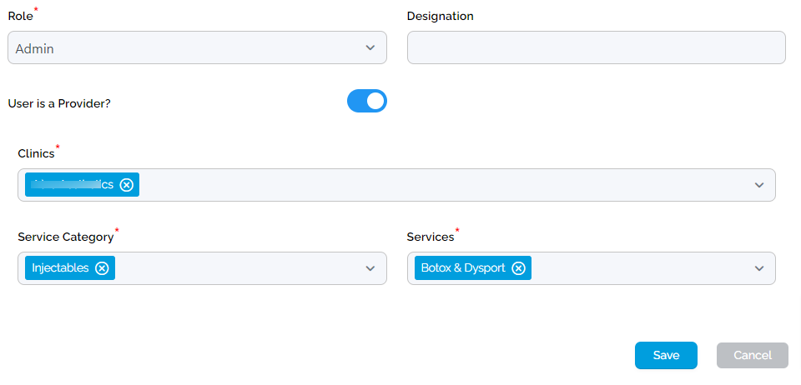Click the Service Category field label
This screenshot has width=801, height=385.
coord(65,237)
